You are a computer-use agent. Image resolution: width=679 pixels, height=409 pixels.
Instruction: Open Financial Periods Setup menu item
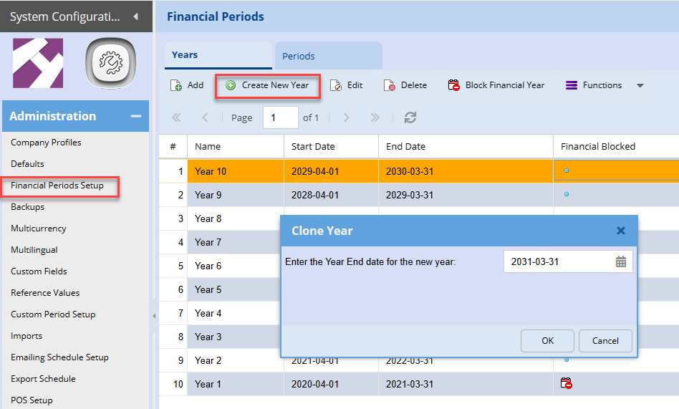tap(57, 186)
